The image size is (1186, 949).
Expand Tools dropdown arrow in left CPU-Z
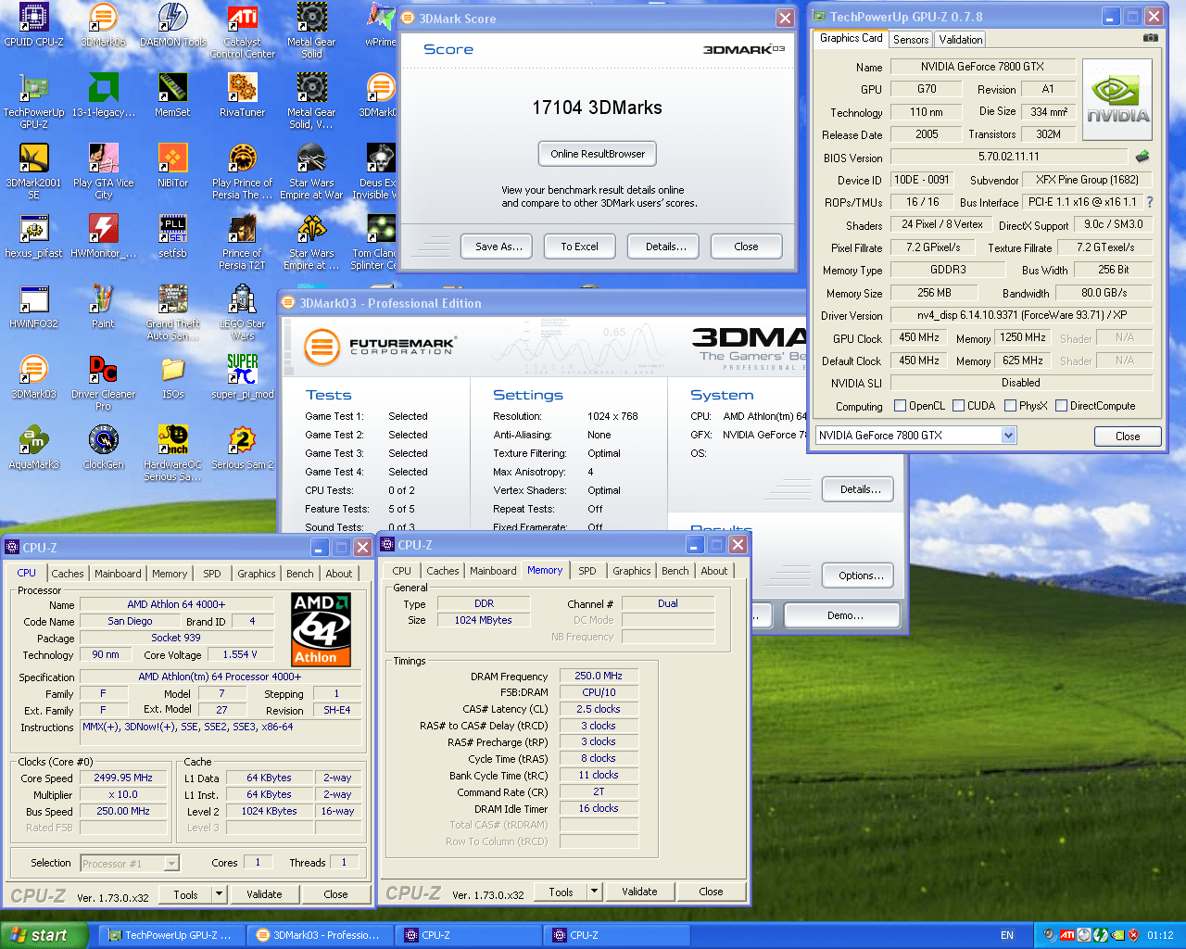pyautogui.click(x=220, y=894)
